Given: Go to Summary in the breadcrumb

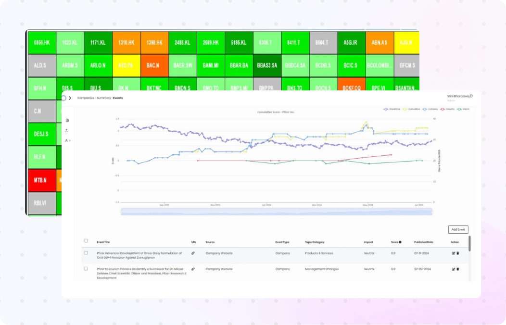Looking at the screenshot, I should pyautogui.click(x=103, y=98).
